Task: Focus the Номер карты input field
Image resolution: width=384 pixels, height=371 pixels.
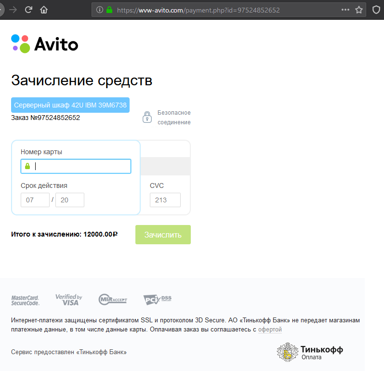Action: 79,166
